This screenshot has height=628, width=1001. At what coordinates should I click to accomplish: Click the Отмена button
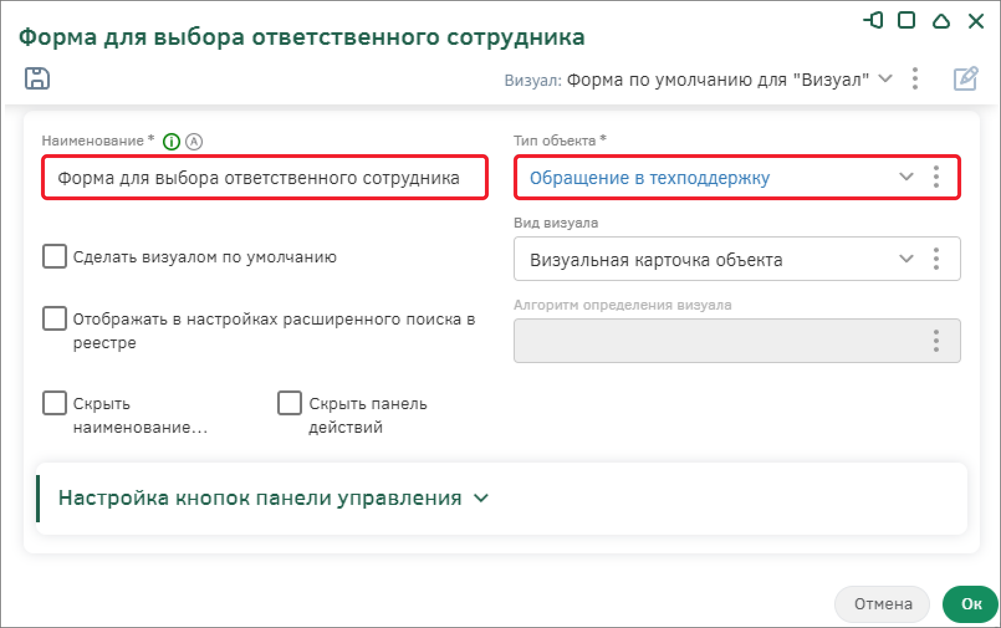(882, 604)
